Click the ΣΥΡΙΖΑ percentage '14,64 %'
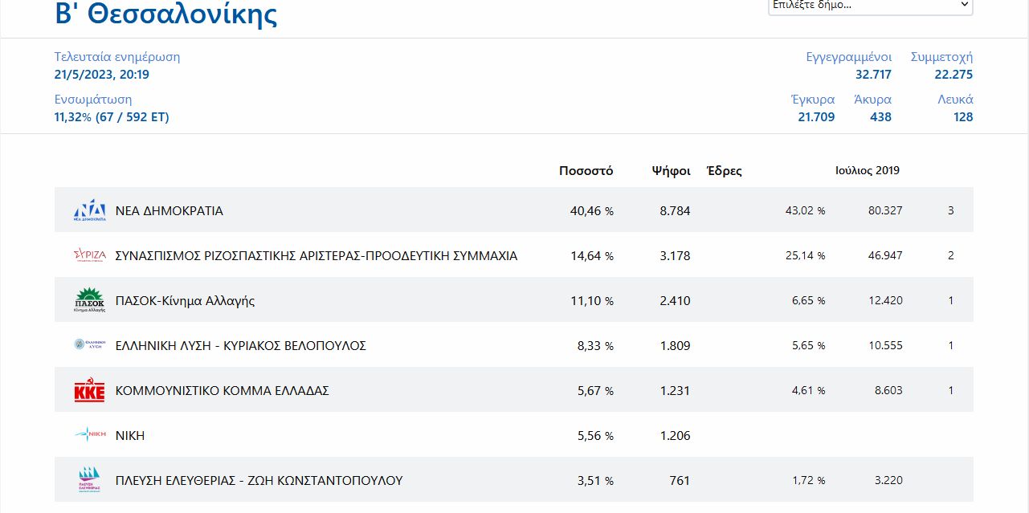This screenshot has height=513, width=1029. [x=591, y=256]
